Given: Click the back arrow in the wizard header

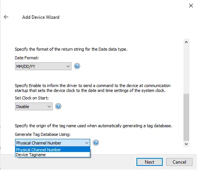Looking at the screenshot, I should [x=6, y=17].
